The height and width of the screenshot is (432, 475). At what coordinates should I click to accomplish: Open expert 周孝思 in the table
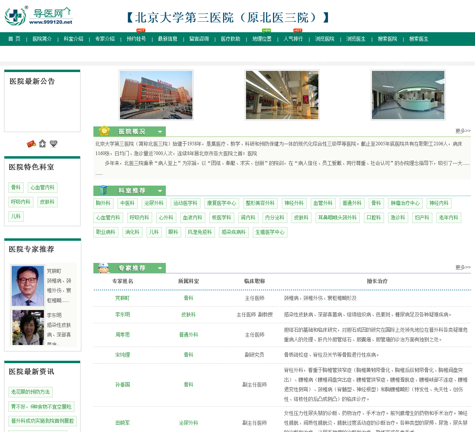[122, 335]
